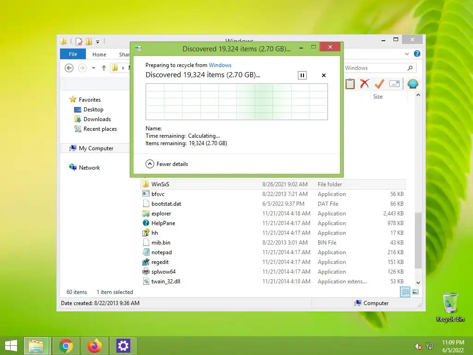Click the Forward navigation arrow

point(82,68)
